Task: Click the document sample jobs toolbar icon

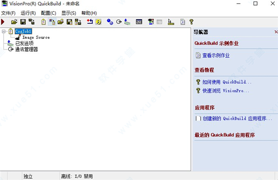Action: pyautogui.click(x=183, y=22)
